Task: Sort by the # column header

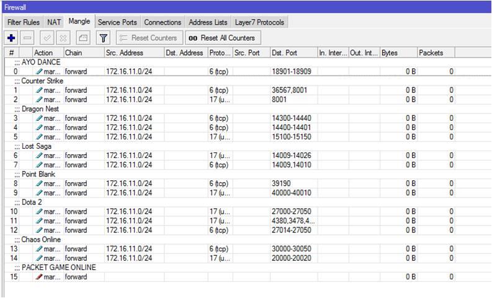Action: 12,53
